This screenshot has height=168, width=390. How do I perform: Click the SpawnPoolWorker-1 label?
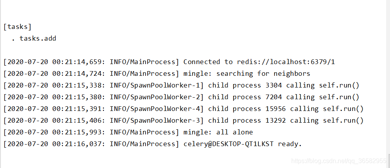click(165, 86)
